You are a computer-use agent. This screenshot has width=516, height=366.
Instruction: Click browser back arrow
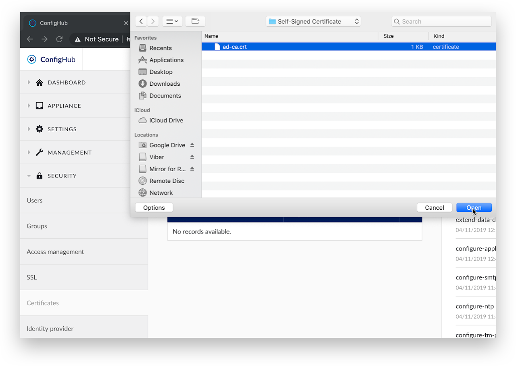click(x=29, y=39)
